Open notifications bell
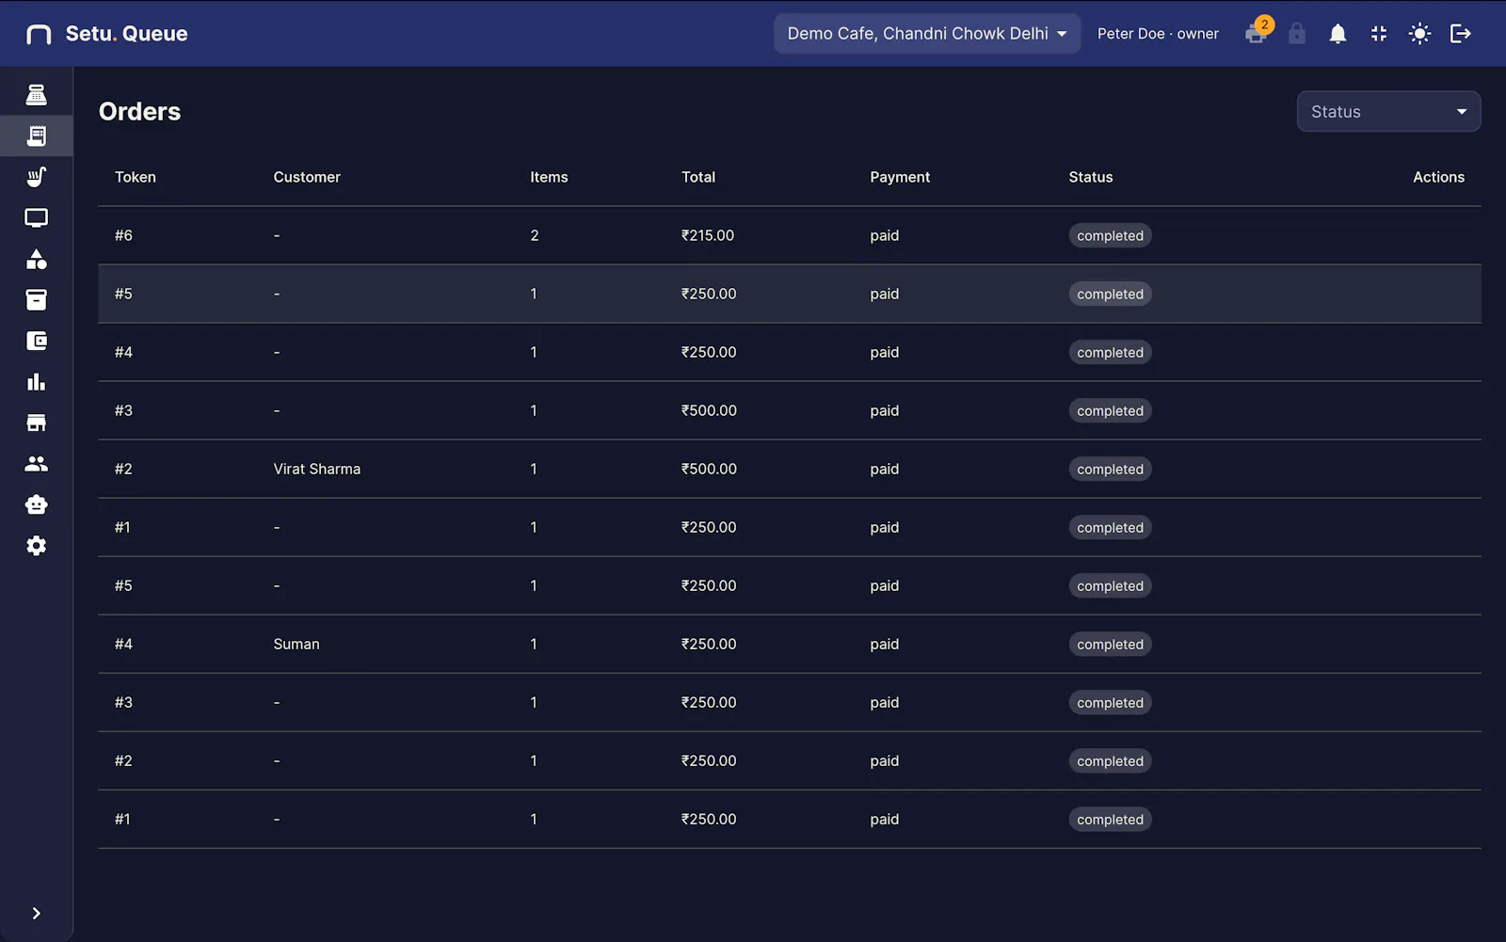The height and width of the screenshot is (942, 1506). 1338,34
